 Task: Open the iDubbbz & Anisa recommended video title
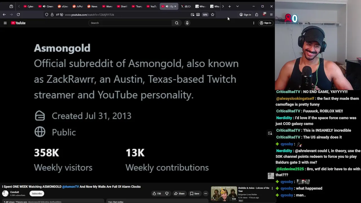(x=254, y=189)
